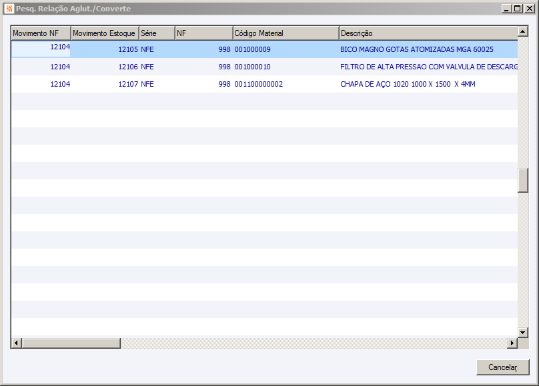Click the Movimento NF cell in the 12105 row

pos(41,49)
